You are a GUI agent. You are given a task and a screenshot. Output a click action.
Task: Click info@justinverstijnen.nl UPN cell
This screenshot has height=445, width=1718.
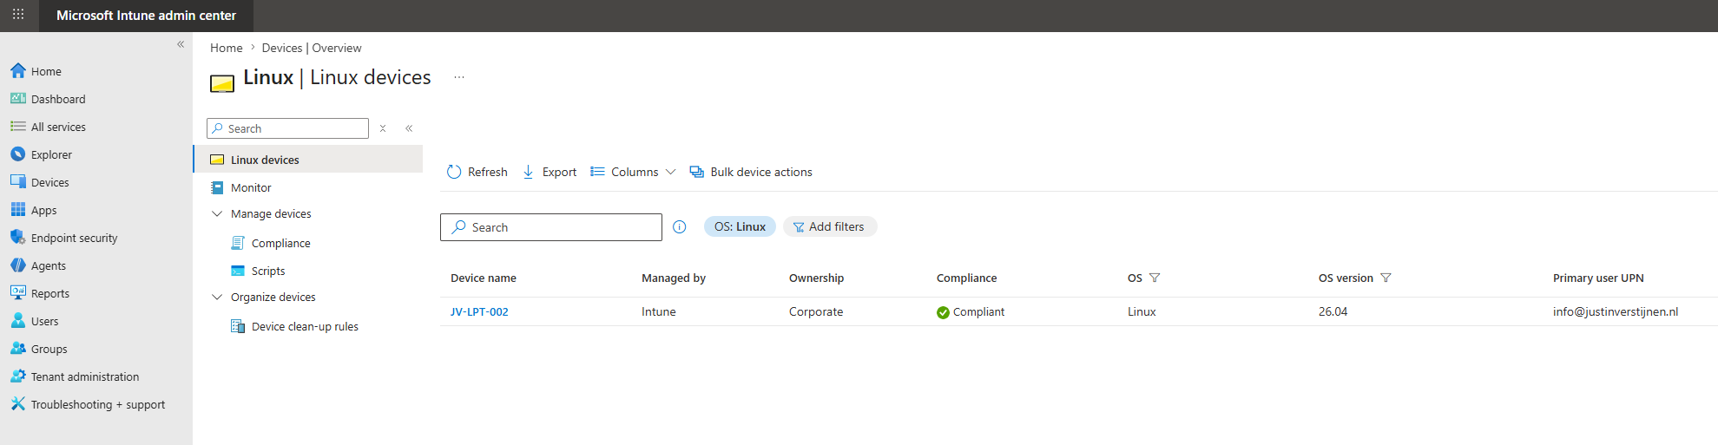1616,311
